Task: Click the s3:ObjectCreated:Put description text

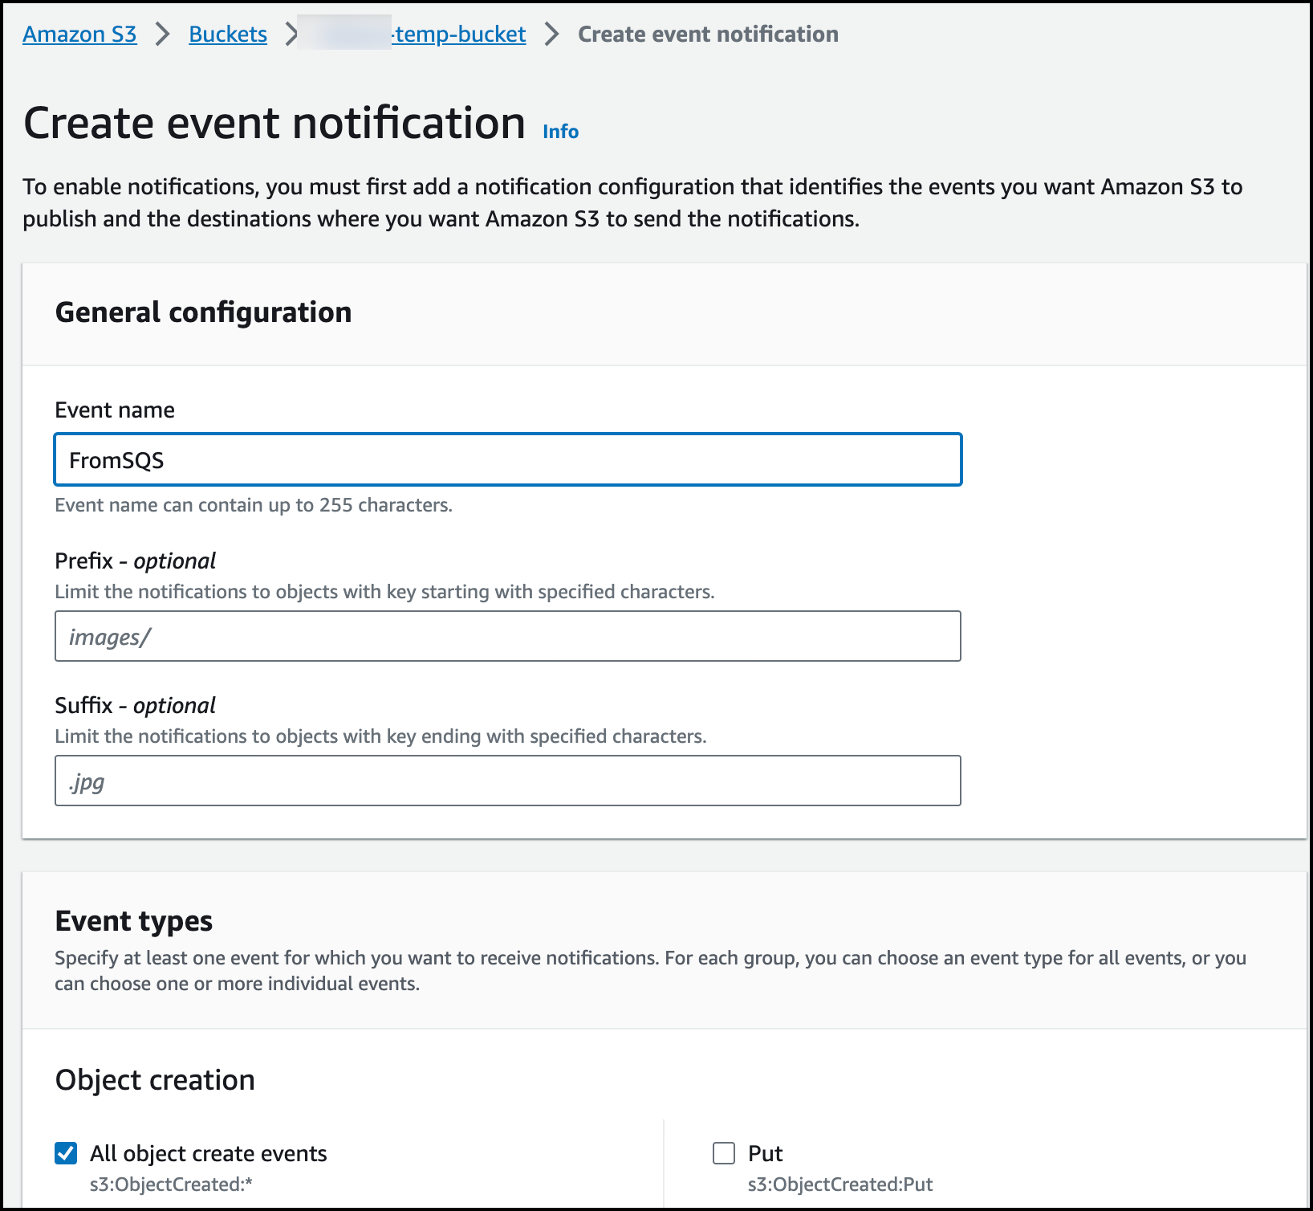Action: click(840, 1184)
